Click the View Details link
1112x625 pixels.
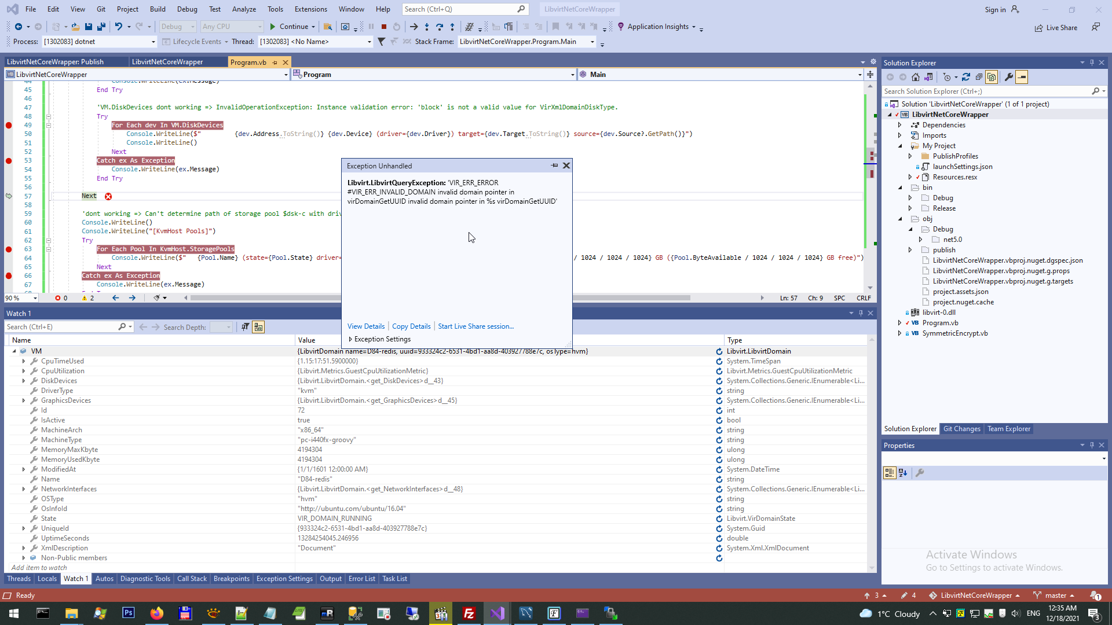366,326
